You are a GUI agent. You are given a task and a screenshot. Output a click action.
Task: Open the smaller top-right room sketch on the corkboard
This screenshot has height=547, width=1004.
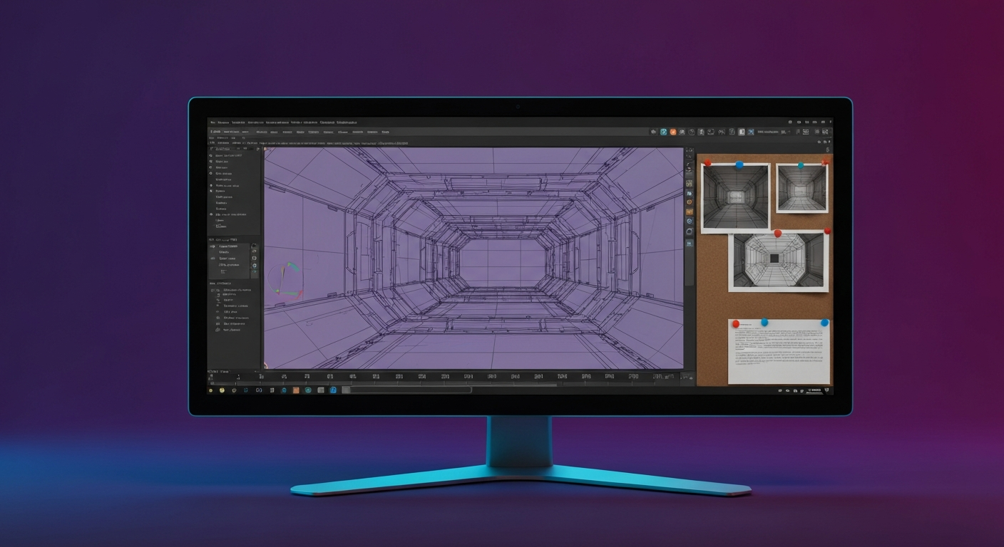[x=801, y=187]
